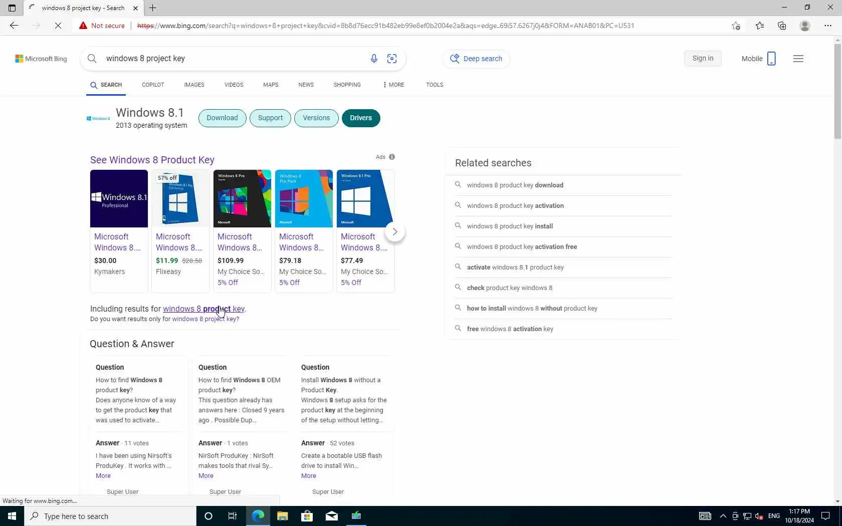Open the Not secure site warning

(x=102, y=26)
